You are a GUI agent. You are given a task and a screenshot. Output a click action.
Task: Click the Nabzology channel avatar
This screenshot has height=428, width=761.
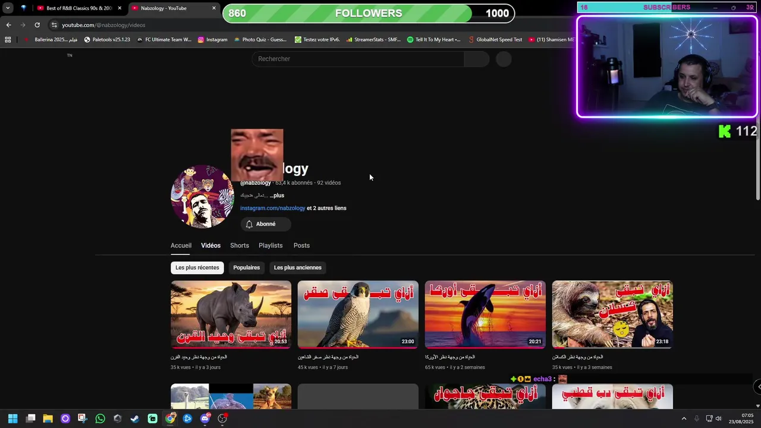203,197
